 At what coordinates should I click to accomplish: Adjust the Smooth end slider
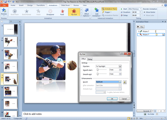(x=98, y=74)
